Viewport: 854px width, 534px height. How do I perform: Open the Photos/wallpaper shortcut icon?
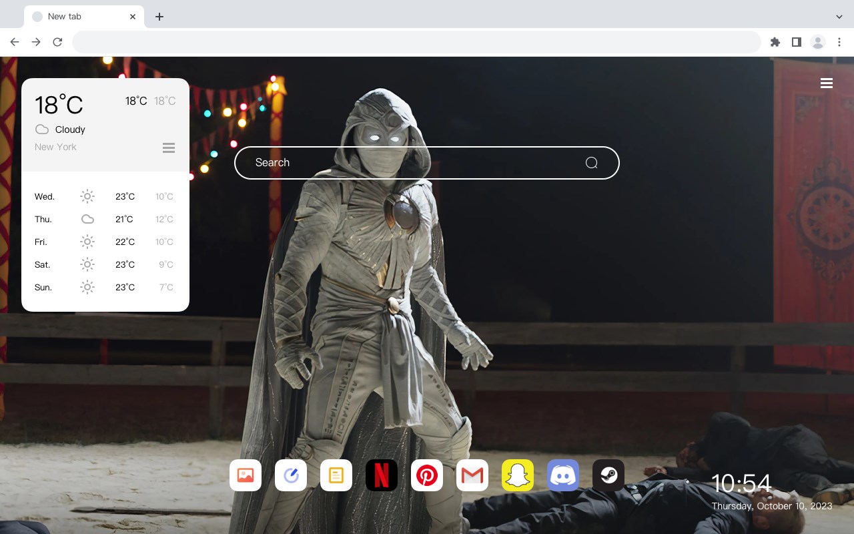(246, 475)
